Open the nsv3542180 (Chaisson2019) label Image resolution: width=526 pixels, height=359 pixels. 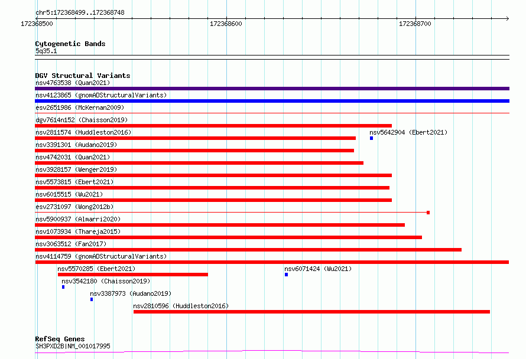106,281
